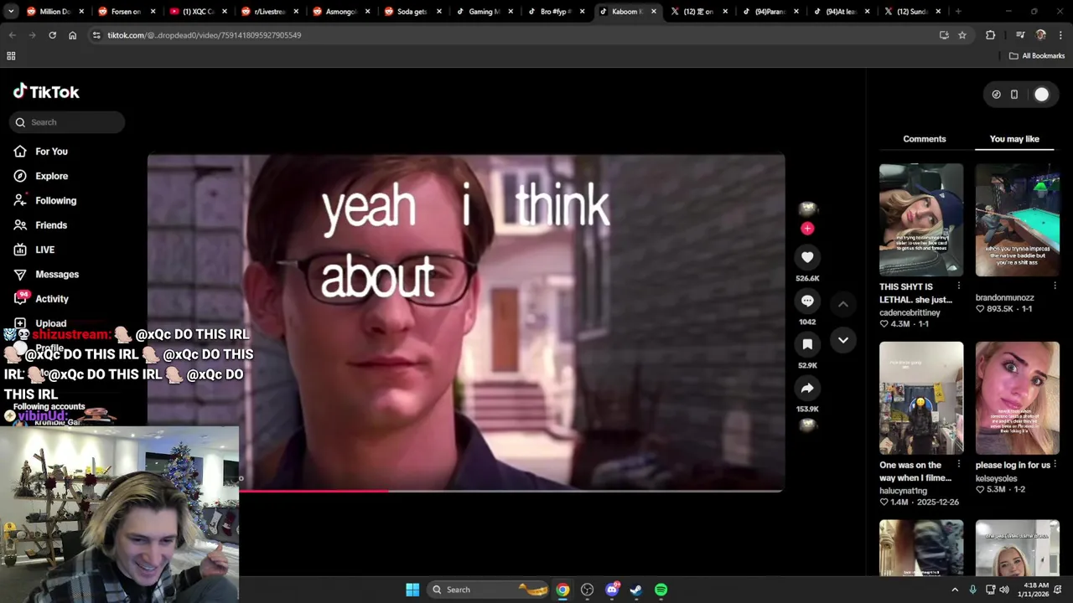
Task: Go to previous video with up arrow
Action: pos(843,304)
